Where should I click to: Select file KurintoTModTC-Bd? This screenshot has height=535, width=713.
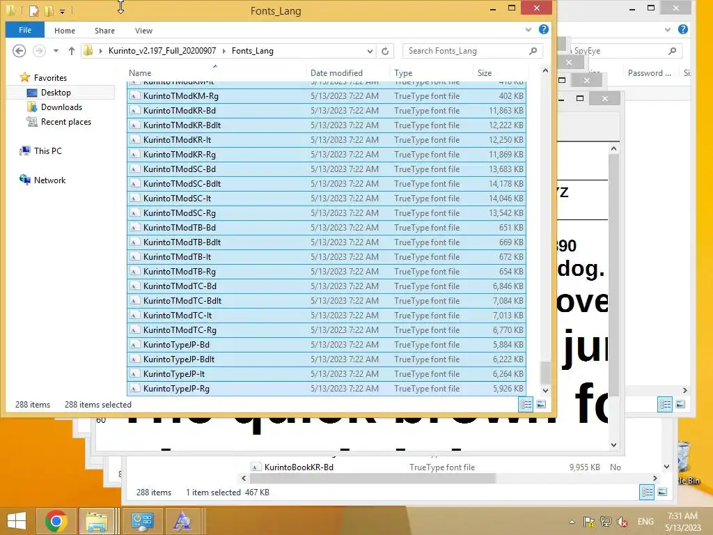(327, 286)
